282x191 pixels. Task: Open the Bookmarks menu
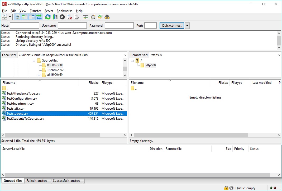tap(64, 11)
